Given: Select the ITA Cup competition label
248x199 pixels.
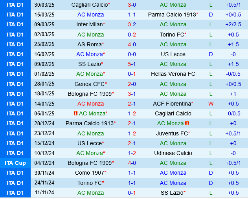Looking at the screenshot, I should [x=15, y=163].
